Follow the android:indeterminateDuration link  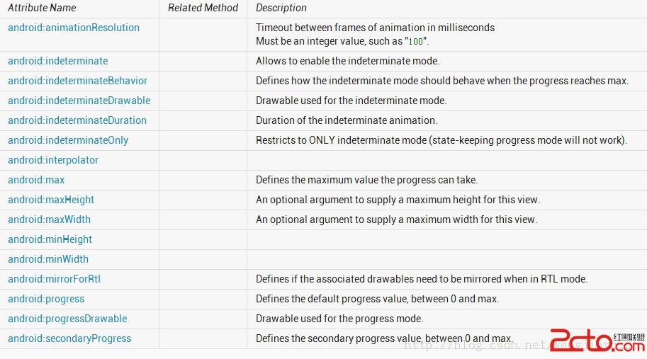click(x=77, y=120)
